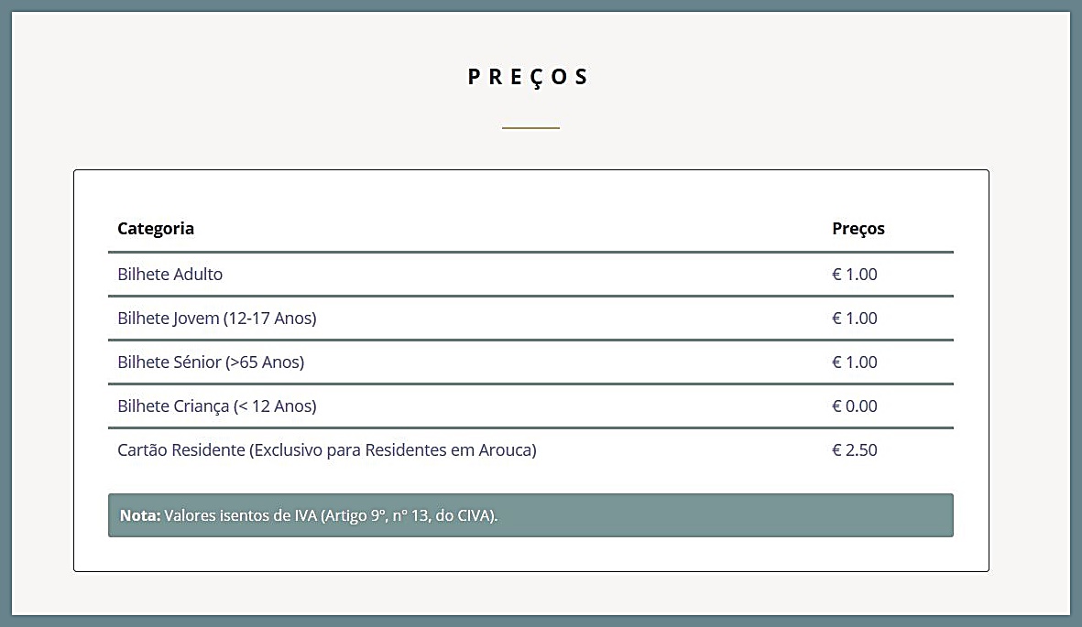Viewport: 1082px width, 627px height.
Task: Click the short golden divider under heading
Action: pyautogui.click(x=530, y=128)
